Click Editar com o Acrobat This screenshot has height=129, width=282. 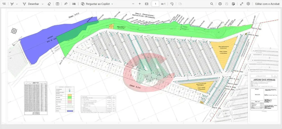[x=267, y=4]
